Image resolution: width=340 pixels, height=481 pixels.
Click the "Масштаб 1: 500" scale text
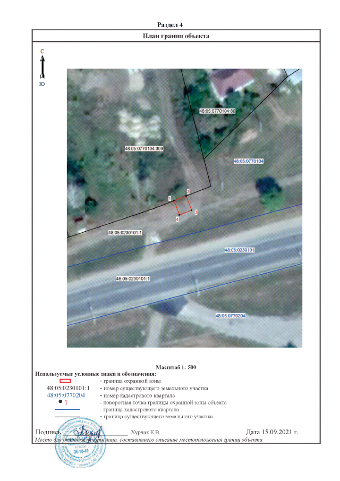tap(176, 367)
